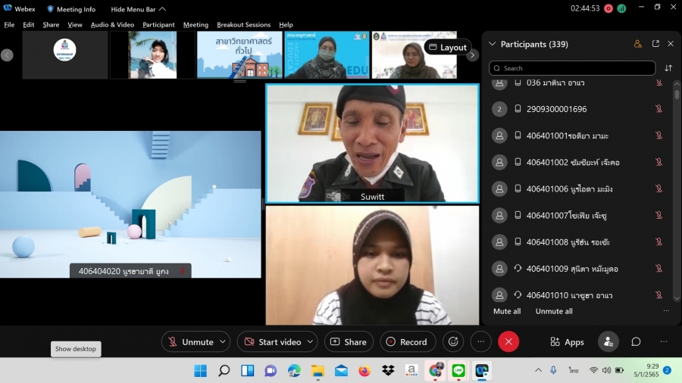Open the Breakout Sessions menu
682x383 pixels.
(243, 25)
